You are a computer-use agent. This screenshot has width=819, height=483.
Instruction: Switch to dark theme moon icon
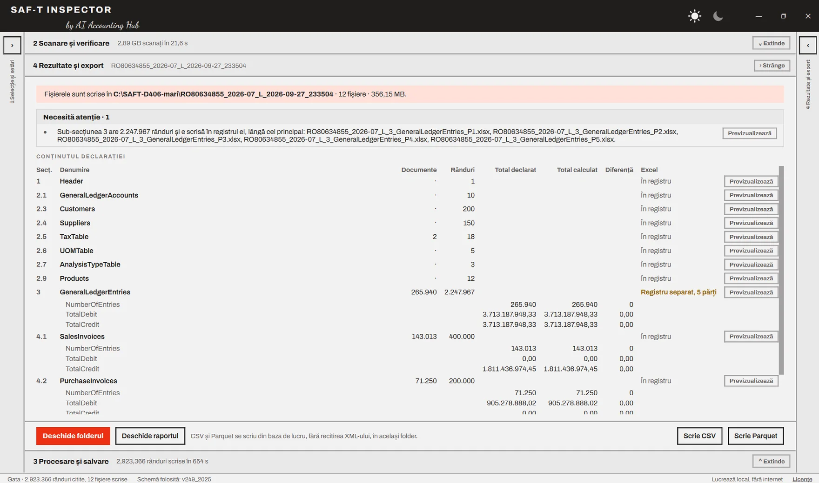point(718,16)
